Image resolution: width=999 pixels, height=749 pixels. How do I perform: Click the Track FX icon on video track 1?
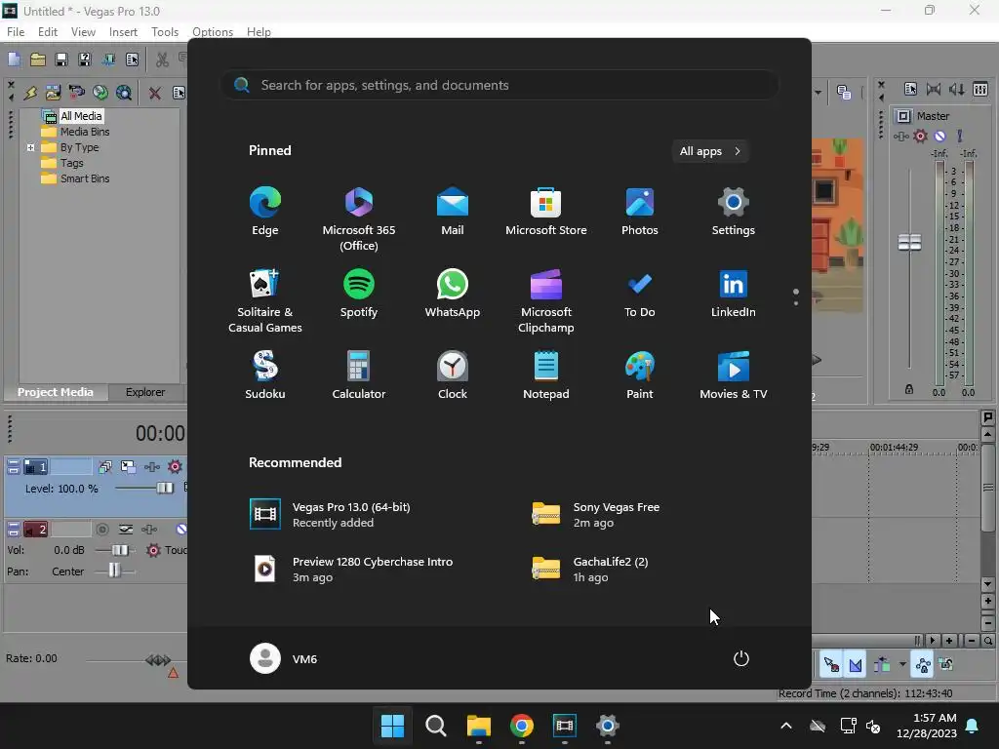pos(151,467)
